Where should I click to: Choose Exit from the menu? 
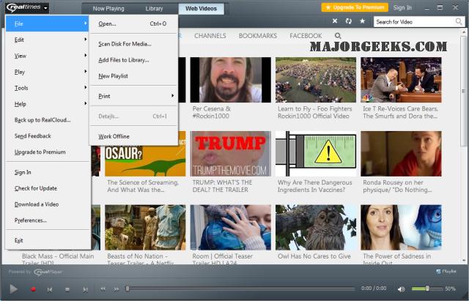[x=47, y=240]
